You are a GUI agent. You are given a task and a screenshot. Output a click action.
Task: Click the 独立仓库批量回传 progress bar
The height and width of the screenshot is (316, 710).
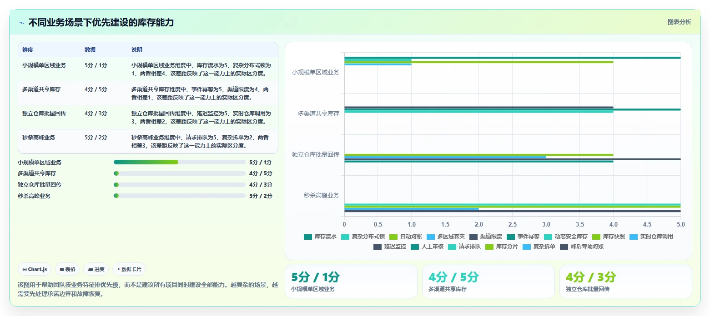point(180,185)
